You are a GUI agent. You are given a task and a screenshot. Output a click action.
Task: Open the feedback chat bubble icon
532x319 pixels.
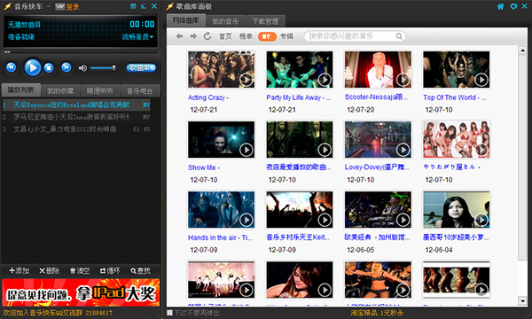tap(513, 6)
